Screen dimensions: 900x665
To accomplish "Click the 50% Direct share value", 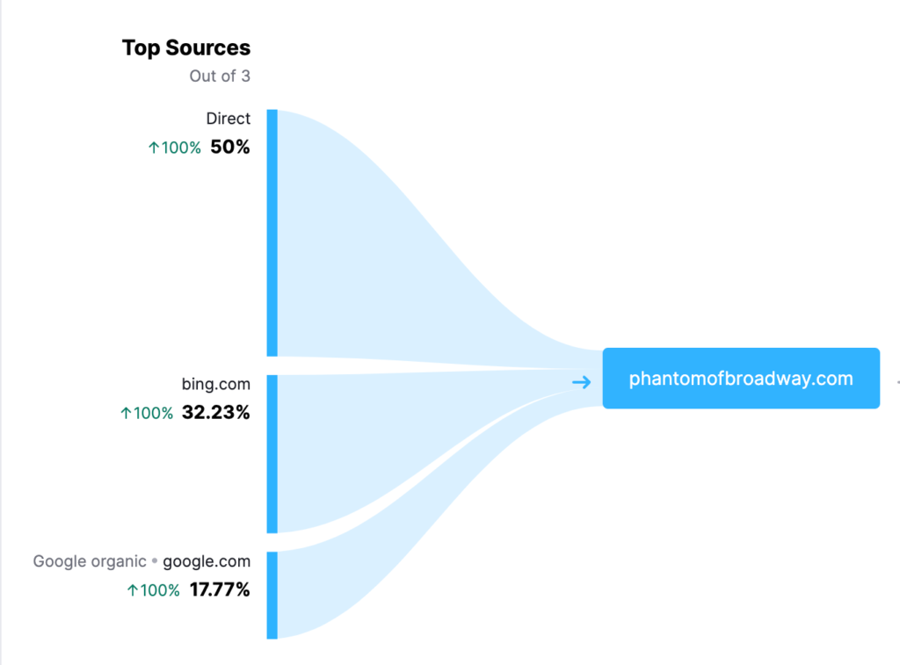I will coord(230,148).
